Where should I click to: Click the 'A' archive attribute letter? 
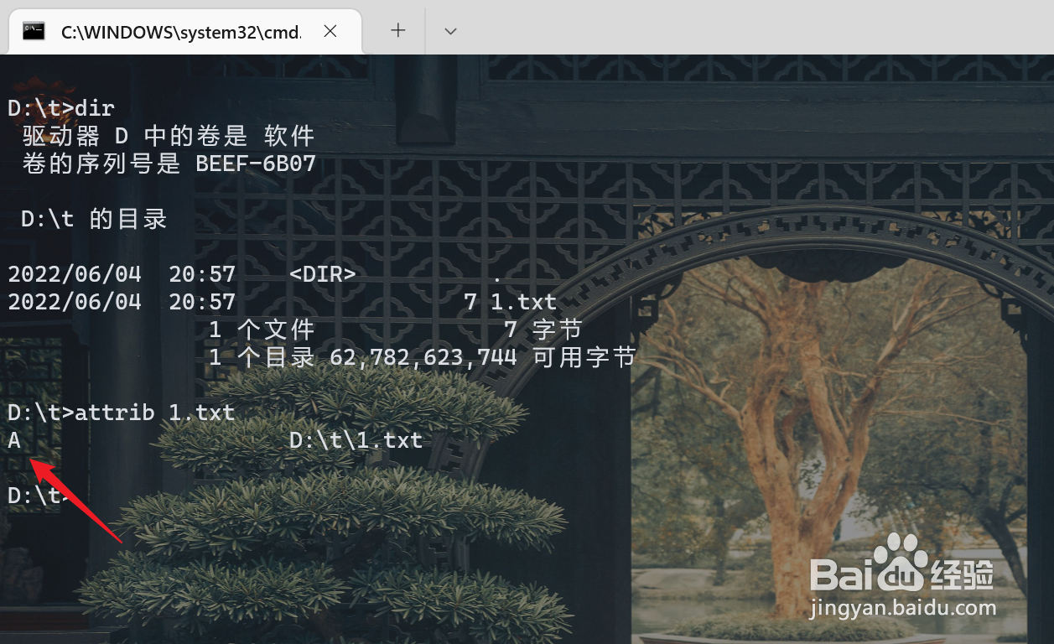[x=14, y=440]
